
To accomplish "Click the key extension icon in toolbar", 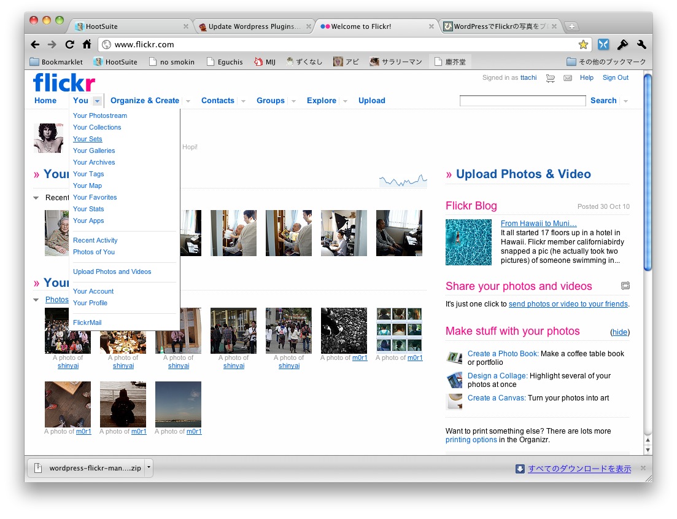I will pos(622,44).
